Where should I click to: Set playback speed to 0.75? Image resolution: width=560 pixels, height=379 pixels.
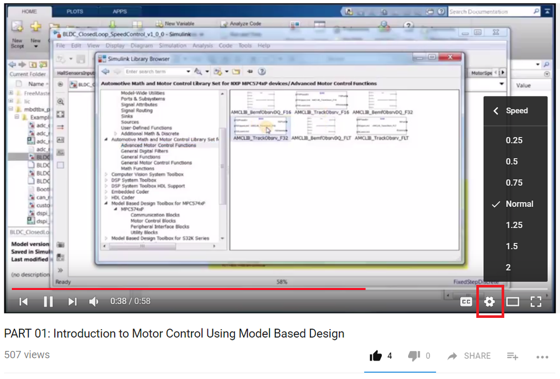pyautogui.click(x=515, y=183)
